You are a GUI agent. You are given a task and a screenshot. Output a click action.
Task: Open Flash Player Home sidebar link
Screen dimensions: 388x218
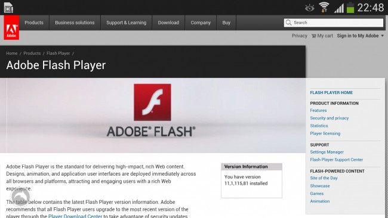click(x=331, y=92)
